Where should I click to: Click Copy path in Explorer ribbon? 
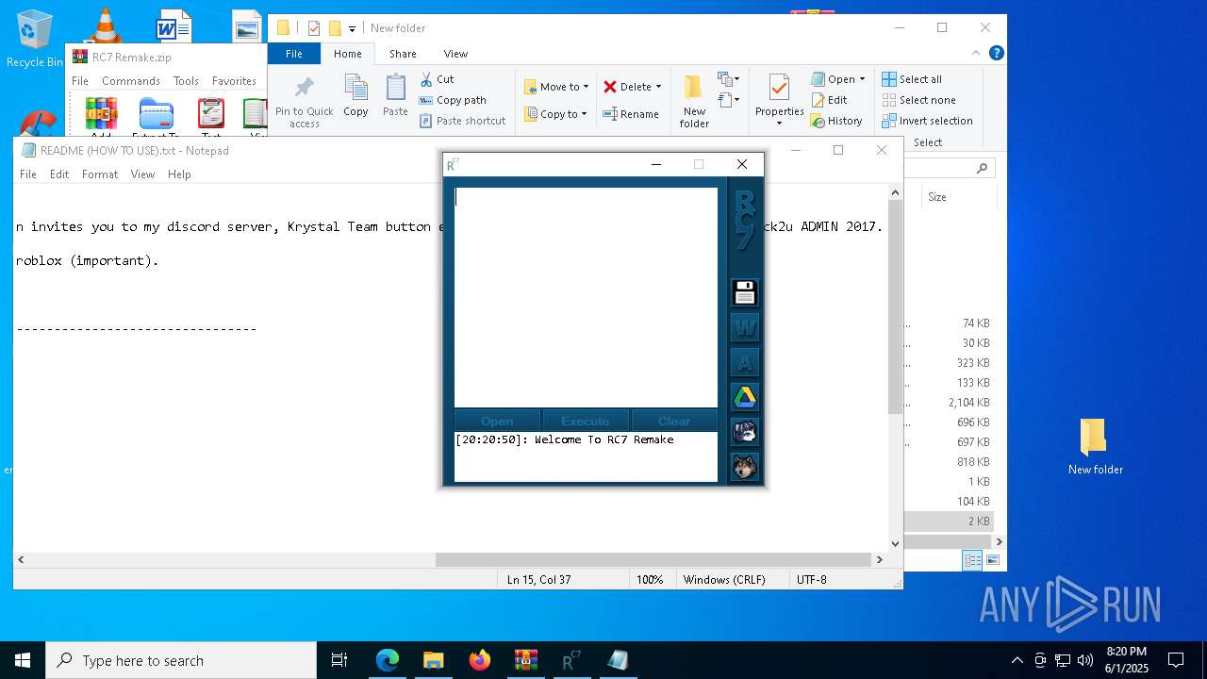point(453,100)
